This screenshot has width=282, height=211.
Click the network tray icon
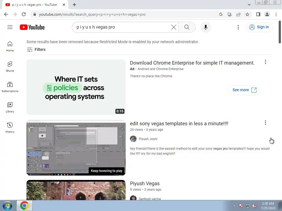[x=248, y=206]
